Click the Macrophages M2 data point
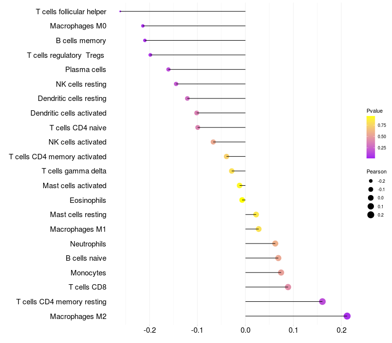The height and width of the screenshot is (343, 392). click(x=347, y=316)
